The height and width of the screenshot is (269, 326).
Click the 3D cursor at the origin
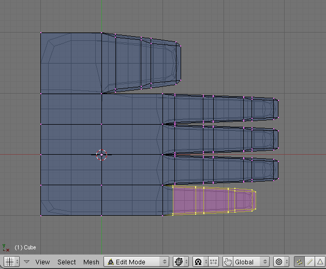pyautogui.click(x=101, y=155)
